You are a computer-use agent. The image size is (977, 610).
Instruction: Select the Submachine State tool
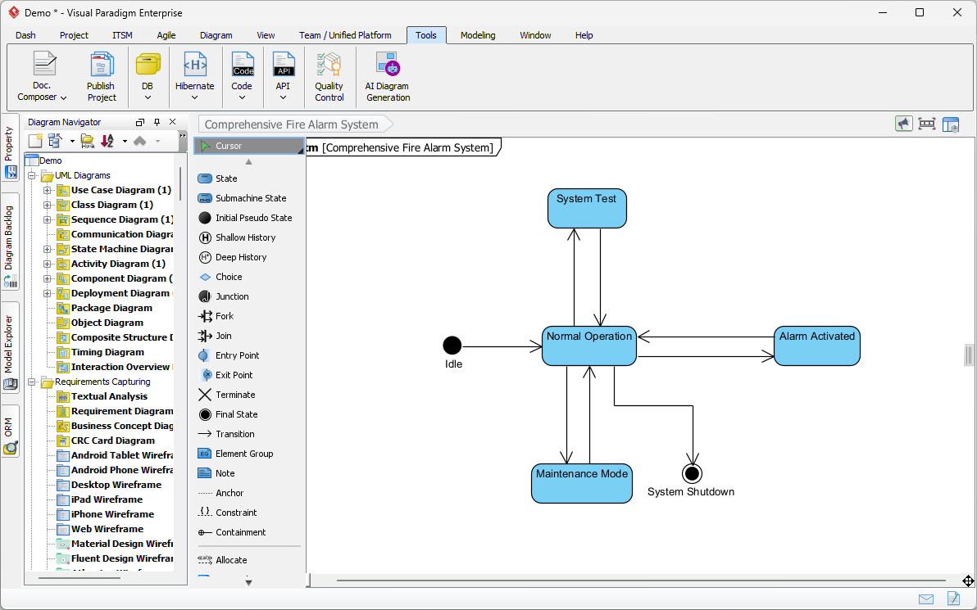point(242,198)
